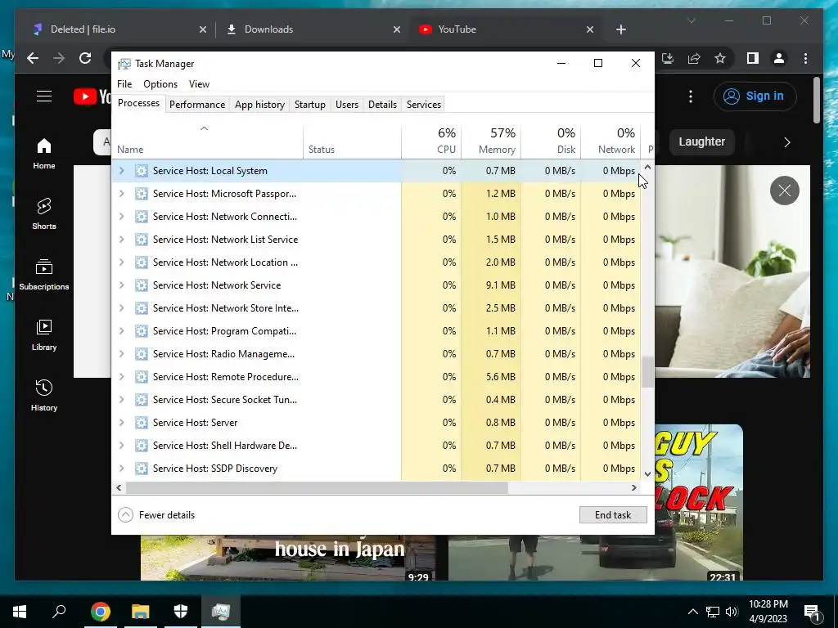Expand Service Host: Server row
This screenshot has height=628, width=838.
(121, 423)
